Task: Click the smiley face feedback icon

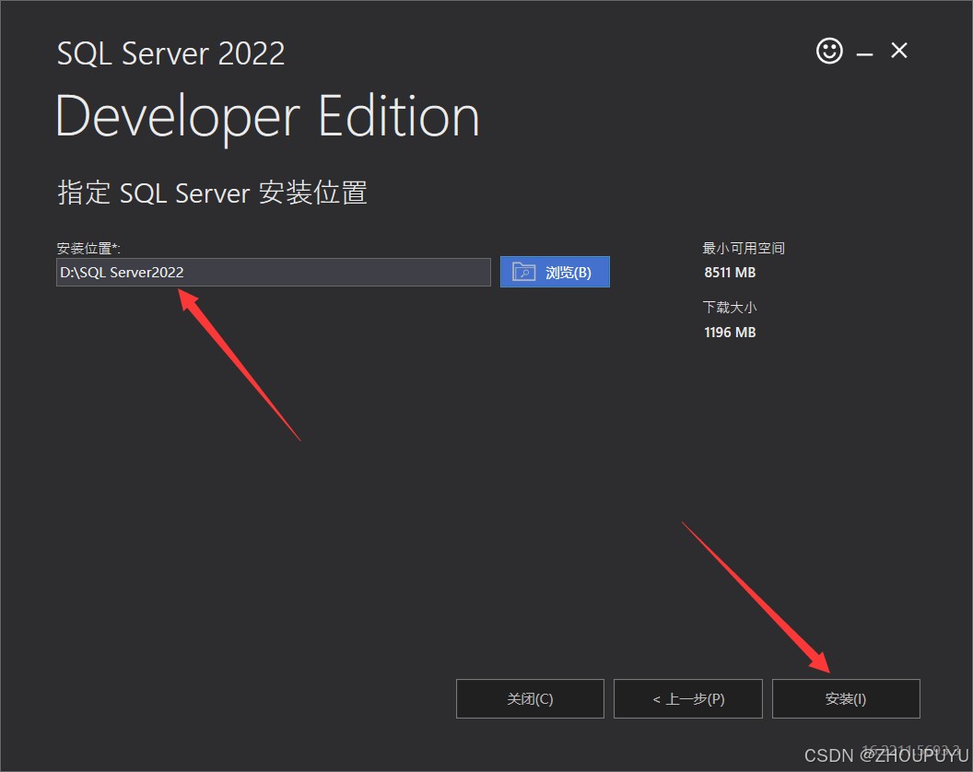Action: coord(829,51)
